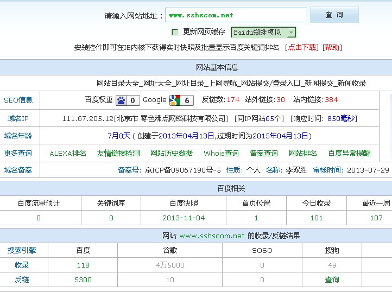Click www.sshscom.net in results header

[212, 236]
